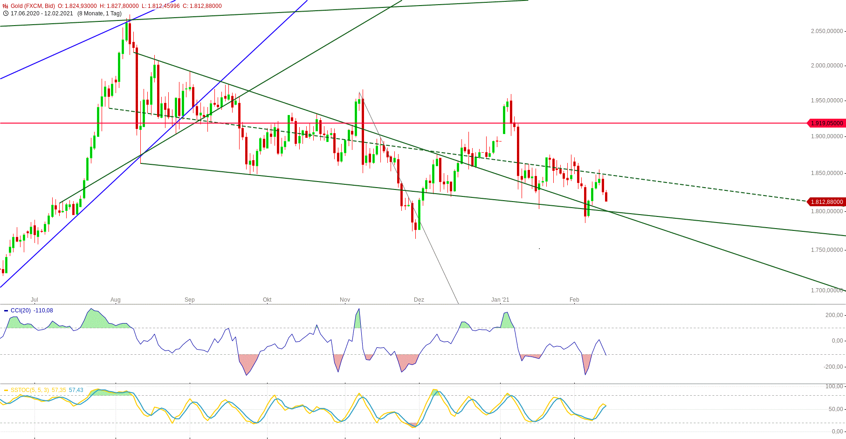The image size is (846, 439).
Task: Click the Sep label on the time axis
Action: pyautogui.click(x=189, y=300)
